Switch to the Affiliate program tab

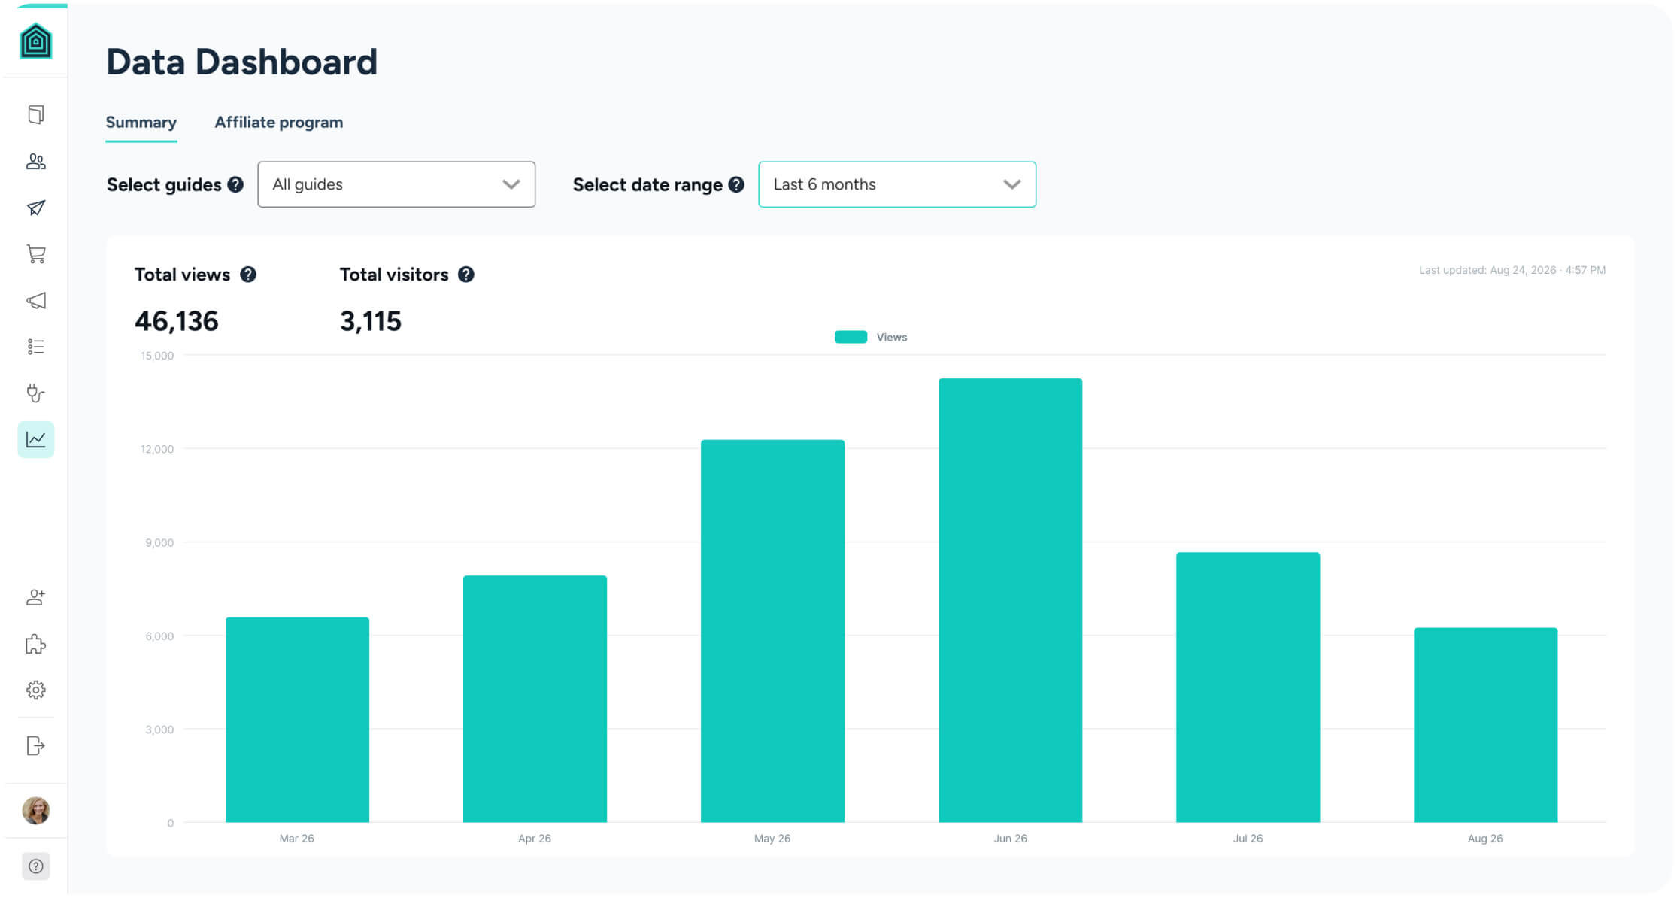point(279,123)
